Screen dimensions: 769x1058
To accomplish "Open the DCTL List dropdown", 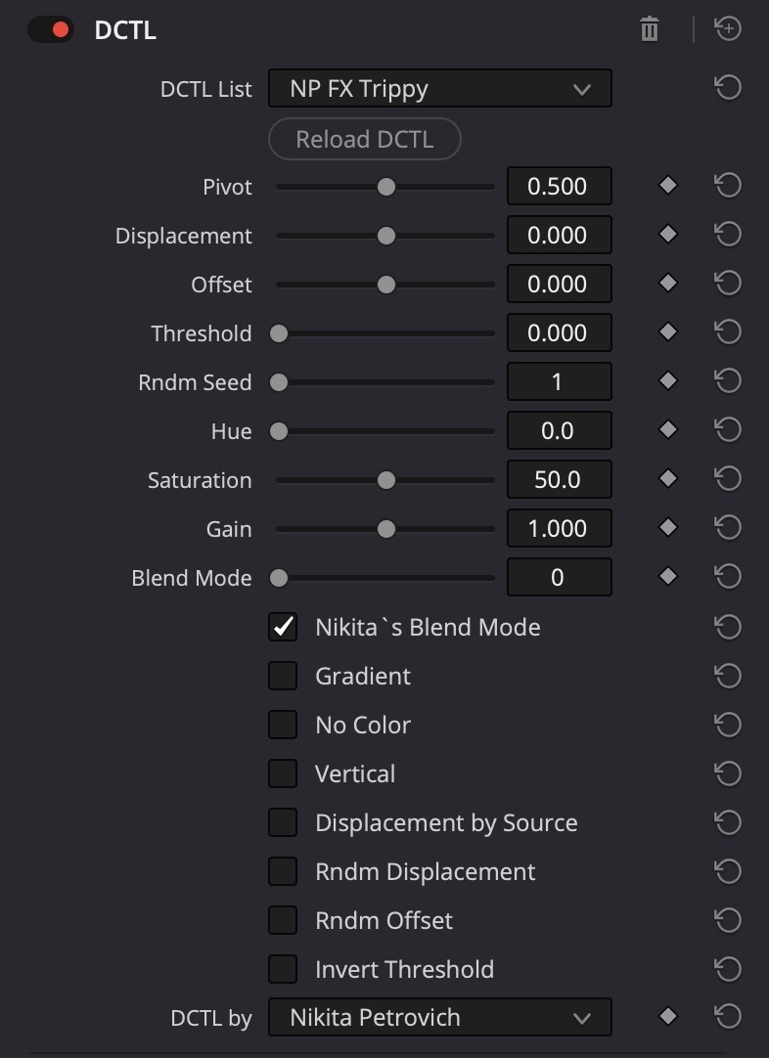I will [439, 89].
